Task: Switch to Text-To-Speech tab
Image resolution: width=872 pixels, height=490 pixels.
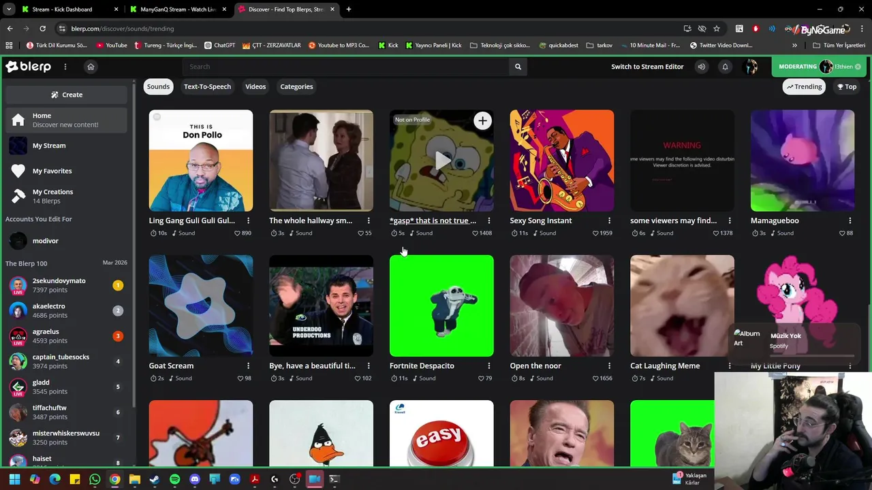Action: (x=207, y=86)
